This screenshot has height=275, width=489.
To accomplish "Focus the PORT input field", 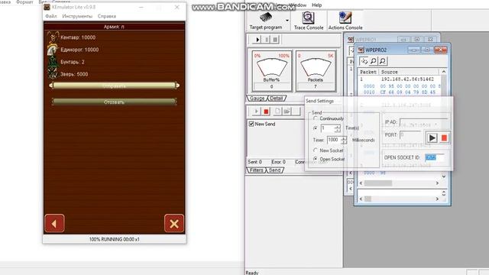I will click(x=410, y=134).
